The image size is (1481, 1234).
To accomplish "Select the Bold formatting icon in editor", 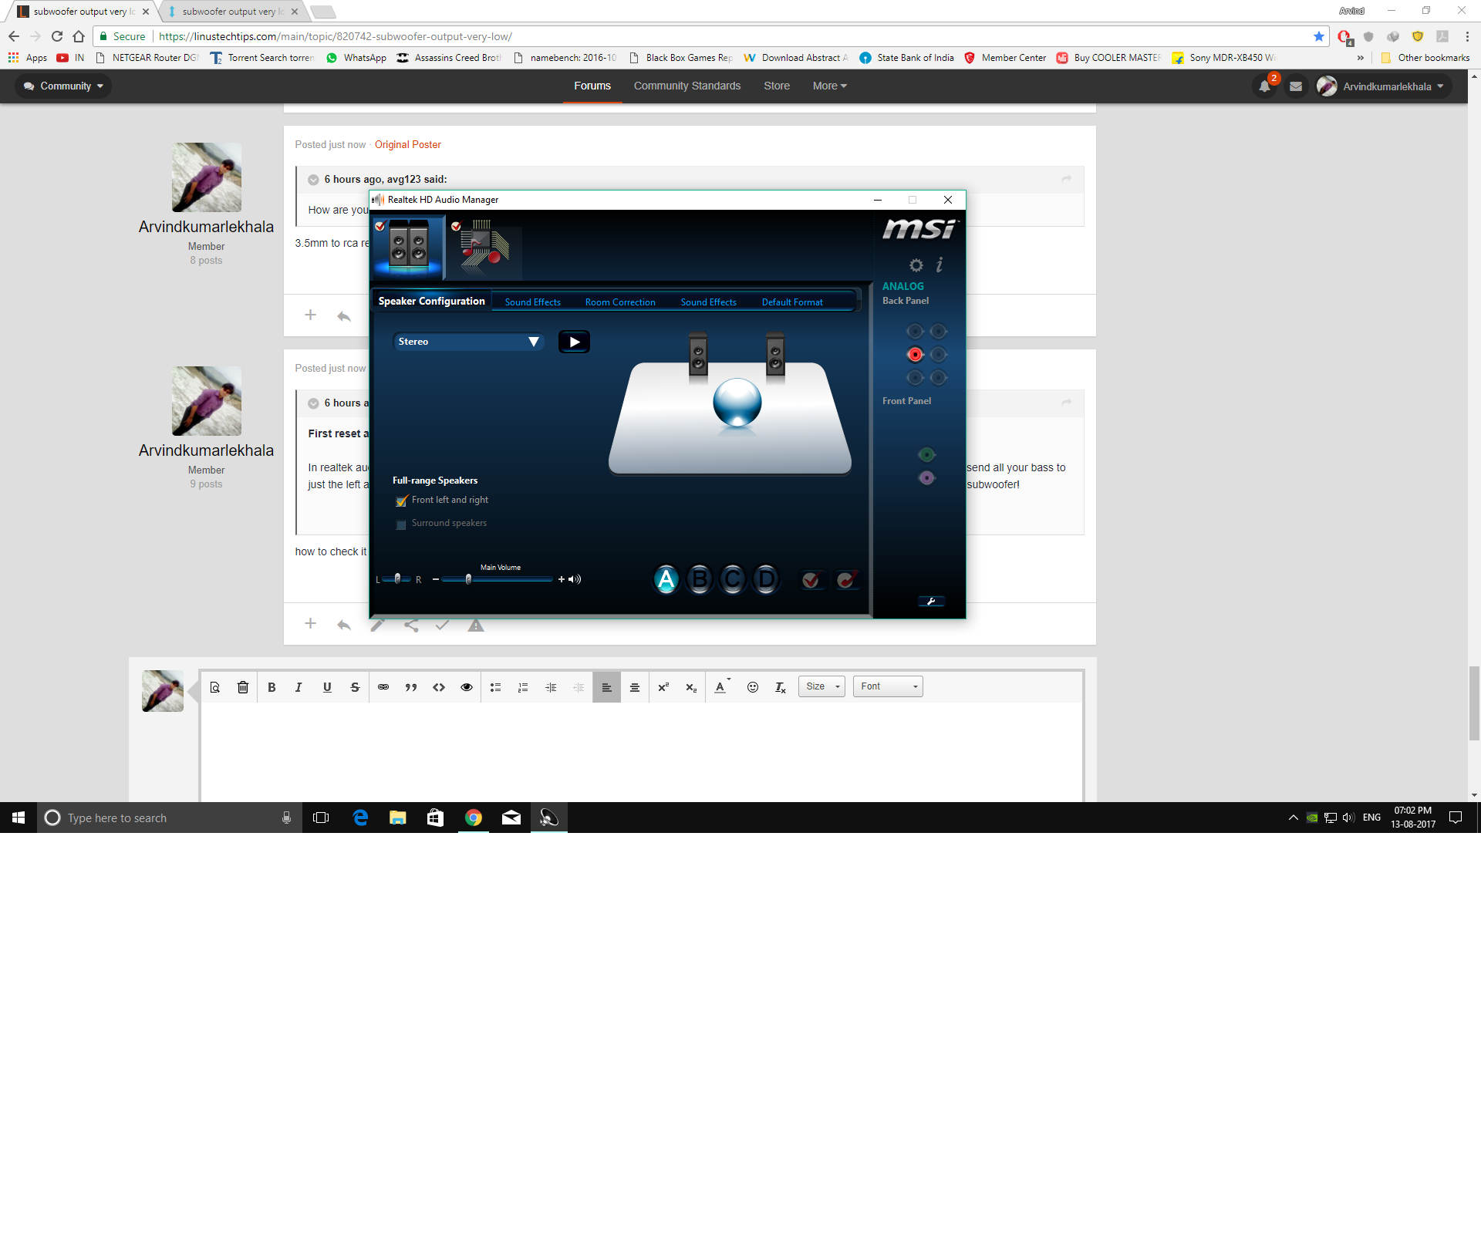I will click(272, 686).
